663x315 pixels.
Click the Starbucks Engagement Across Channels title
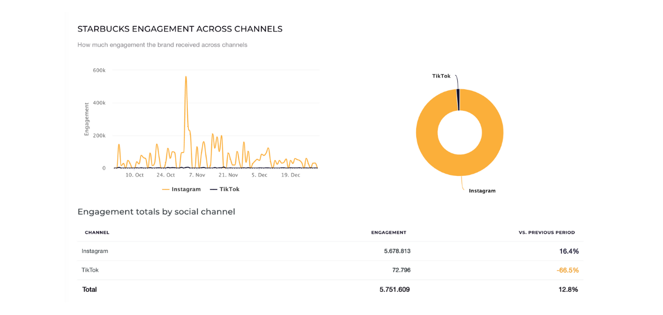180,29
